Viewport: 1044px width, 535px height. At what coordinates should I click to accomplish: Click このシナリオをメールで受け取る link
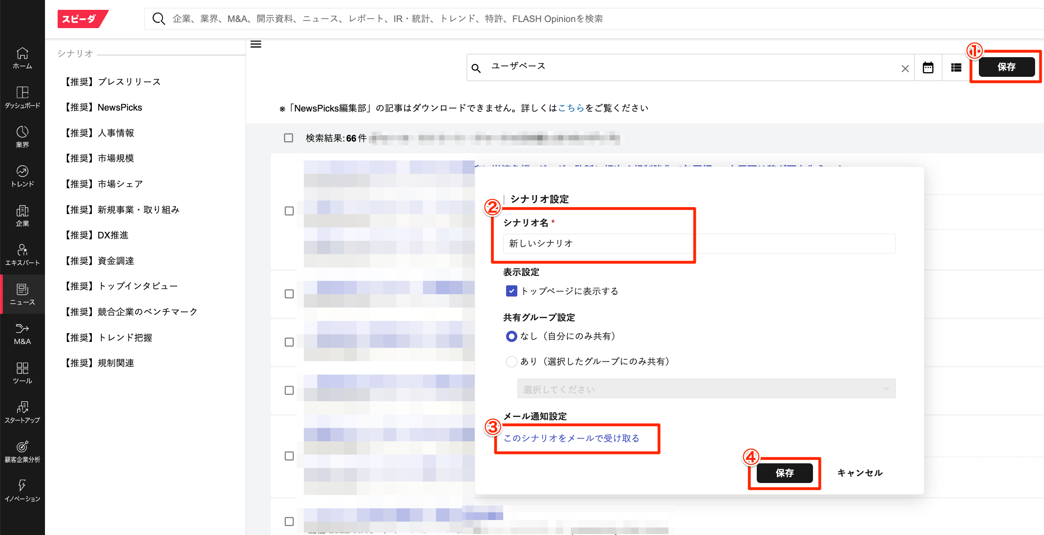pyautogui.click(x=571, y=438)
